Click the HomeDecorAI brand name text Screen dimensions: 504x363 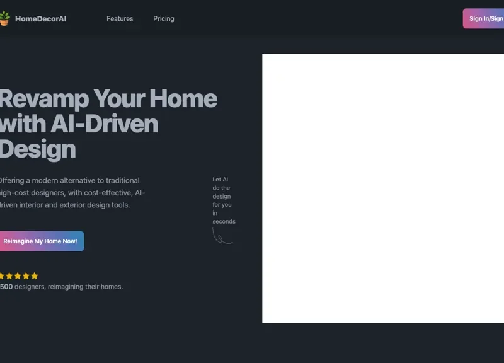[x=42, y=18]
